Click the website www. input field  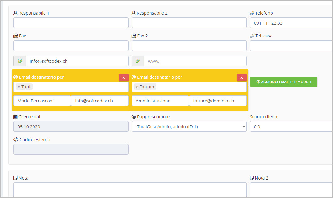[195, 61]
